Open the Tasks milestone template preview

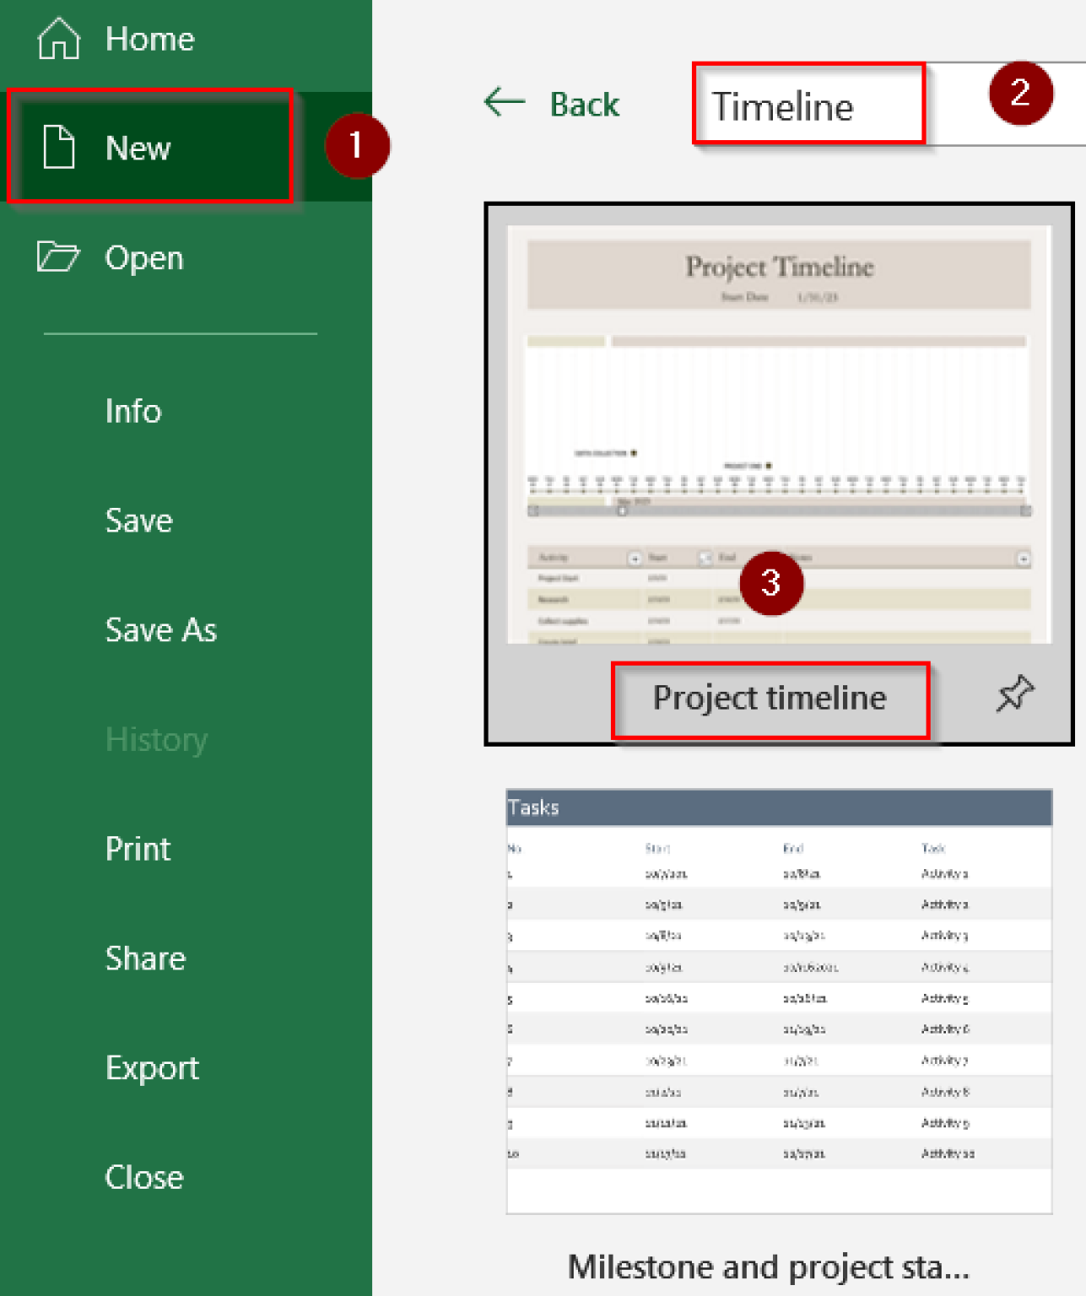[778, 1001]
